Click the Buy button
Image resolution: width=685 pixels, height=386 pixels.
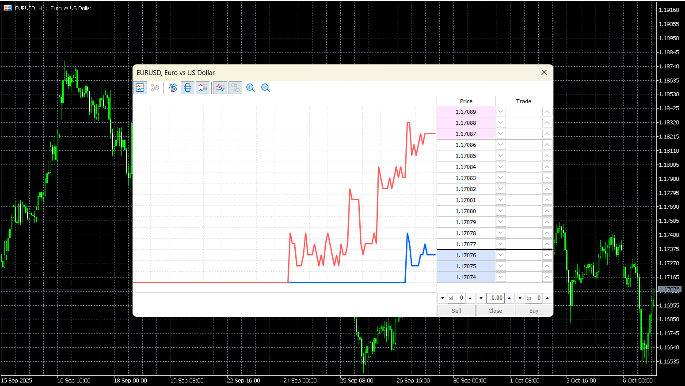click(x=534, y=311)
